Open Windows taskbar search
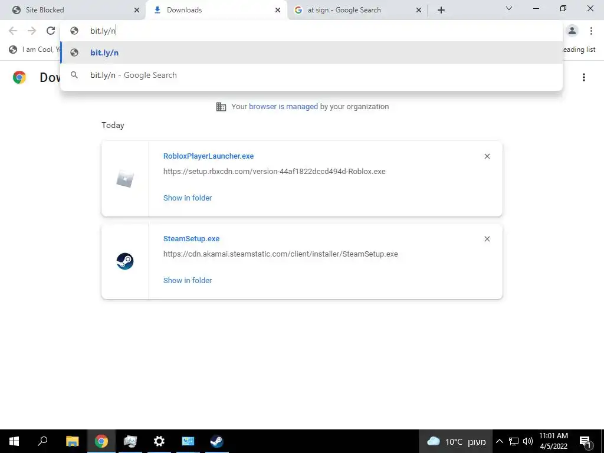Viewport: 604px width, 453px height. coord(42,441)
